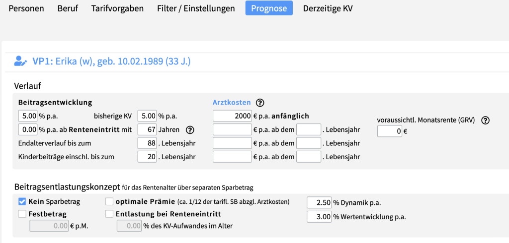The height and width of the screenshot is (243, 509).
Task: Open the help icon for Monatsrente (GRV)
Action: (x=485, y=120)
